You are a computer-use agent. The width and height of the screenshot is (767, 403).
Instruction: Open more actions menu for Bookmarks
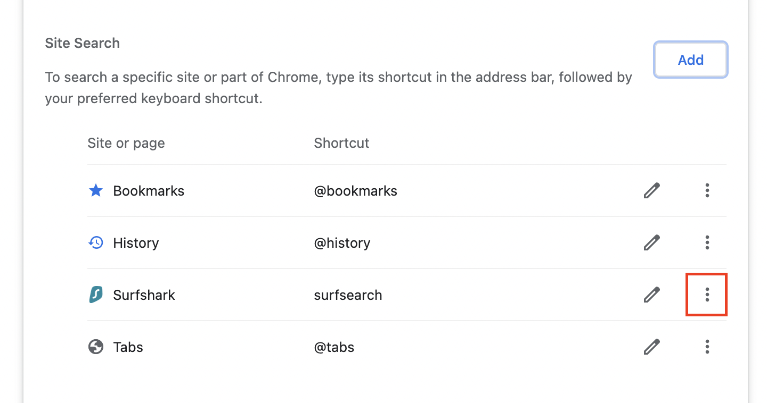(x=707, y=190)
